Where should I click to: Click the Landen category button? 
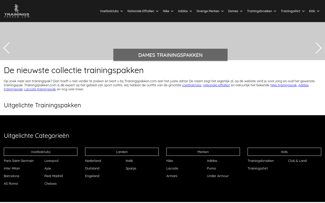pyautogui.click(x=122, y=152)
